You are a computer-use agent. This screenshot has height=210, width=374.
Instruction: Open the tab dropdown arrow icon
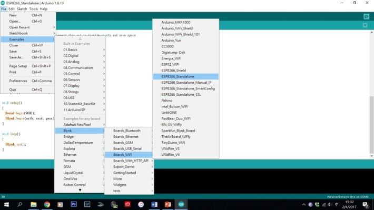tap(365, 25)
